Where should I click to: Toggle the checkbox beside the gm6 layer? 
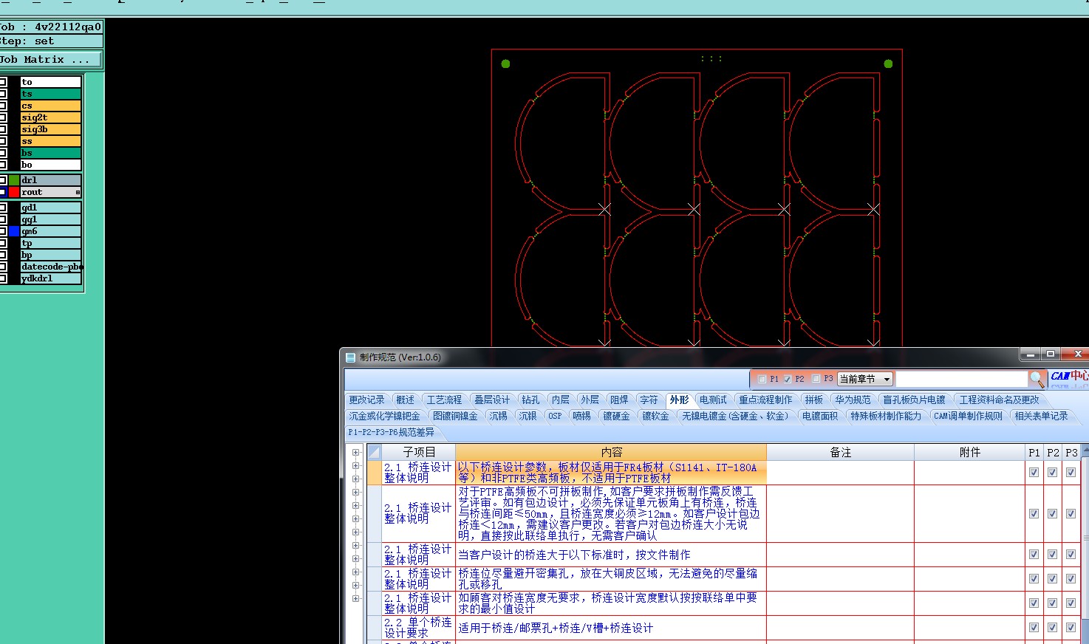pos(3,231)
